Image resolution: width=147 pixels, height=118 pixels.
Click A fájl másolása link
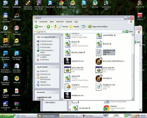tap(45, 47)
